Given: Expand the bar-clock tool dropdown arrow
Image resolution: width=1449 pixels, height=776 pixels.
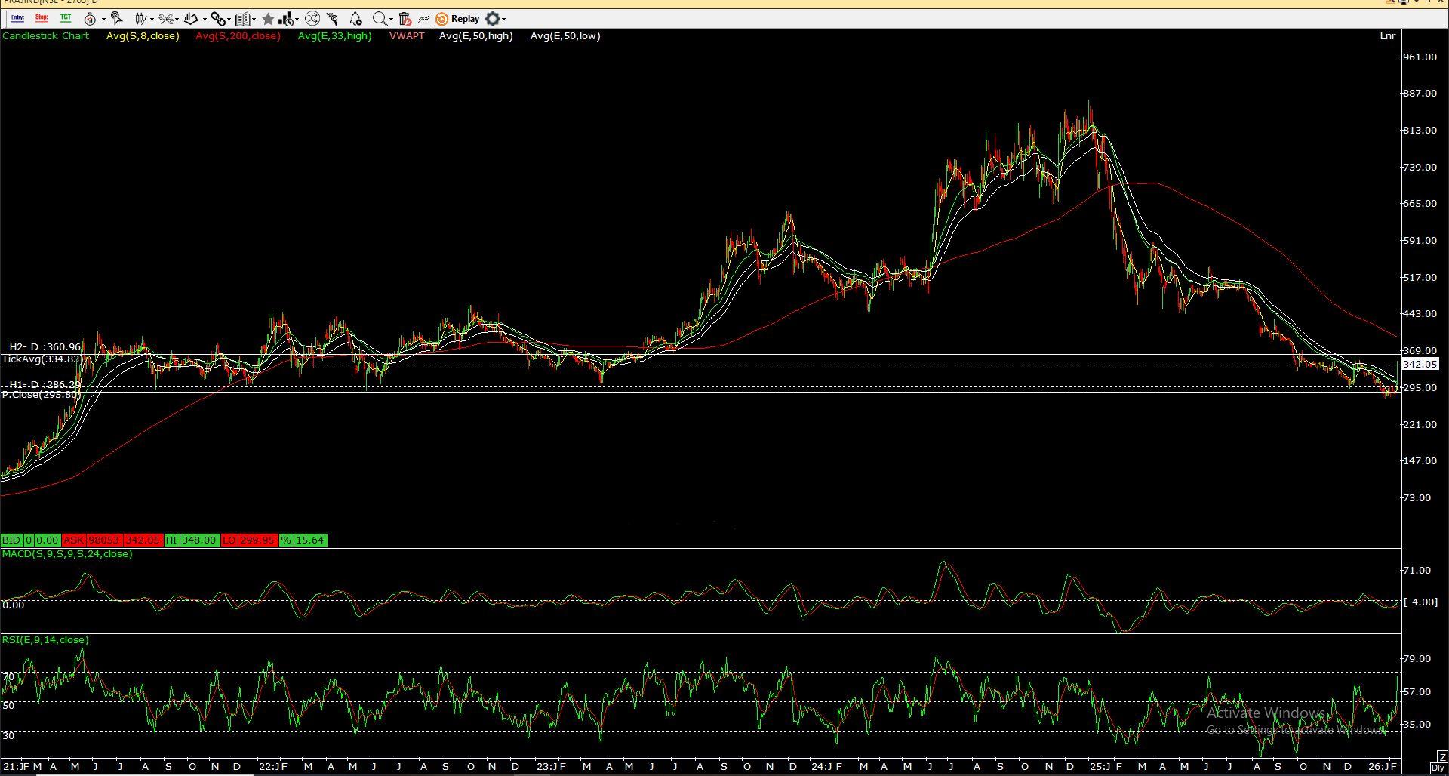Looking at the screenshot, I should [x=297, y=20].
